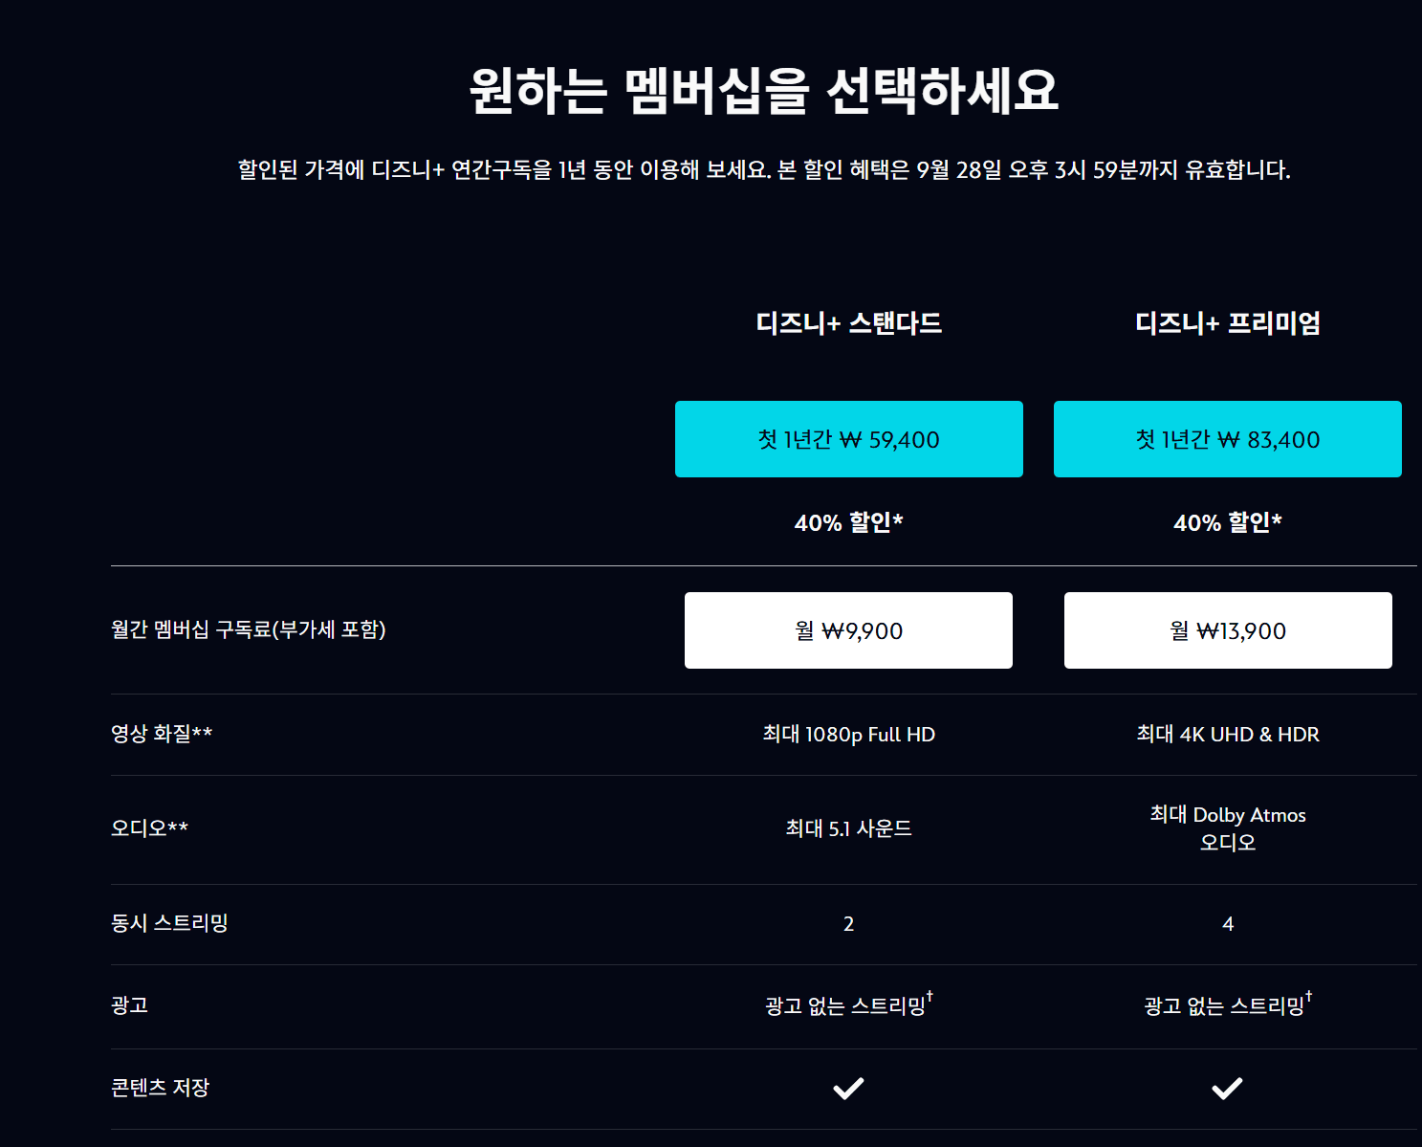Image resolution: width=1422 pixels, height=1147 pixels.
Task: Select the 첫 1년간 ₩59,400 Standard subscription button
Action: click(848, 439)
